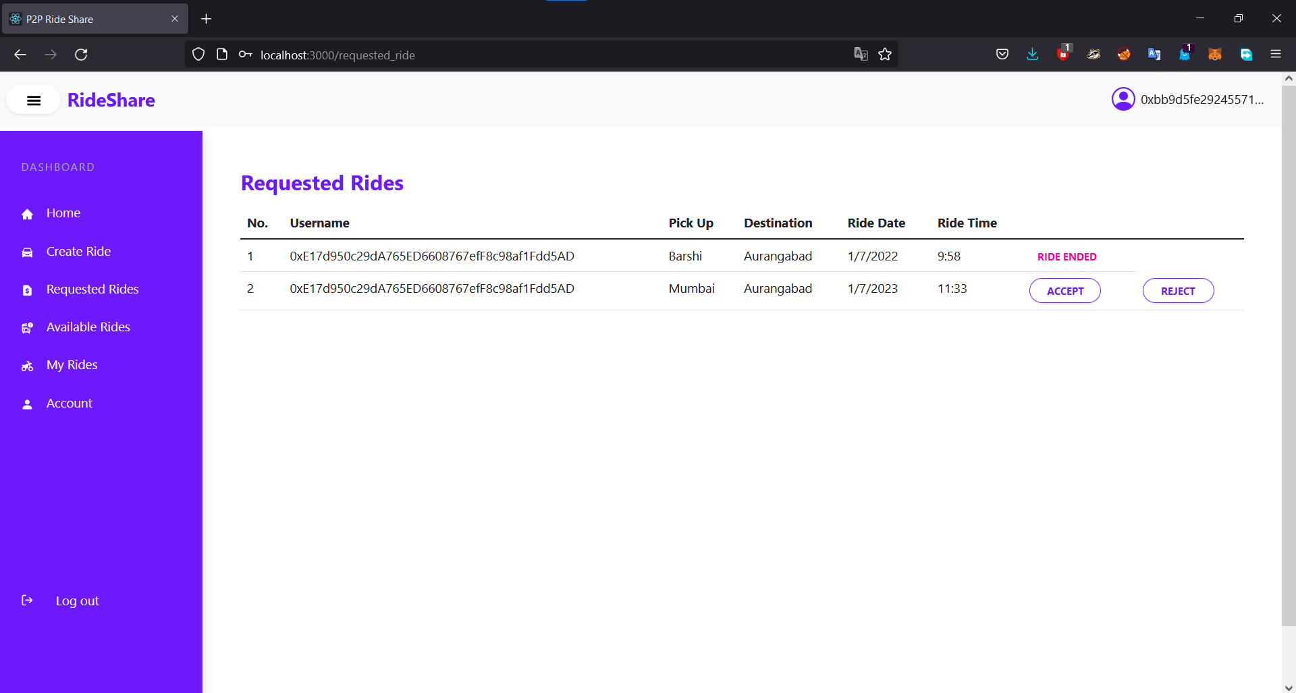Click the shield tracking protection toggle
The width and height of the screenshot is (1296, 693).
point(198,54)
